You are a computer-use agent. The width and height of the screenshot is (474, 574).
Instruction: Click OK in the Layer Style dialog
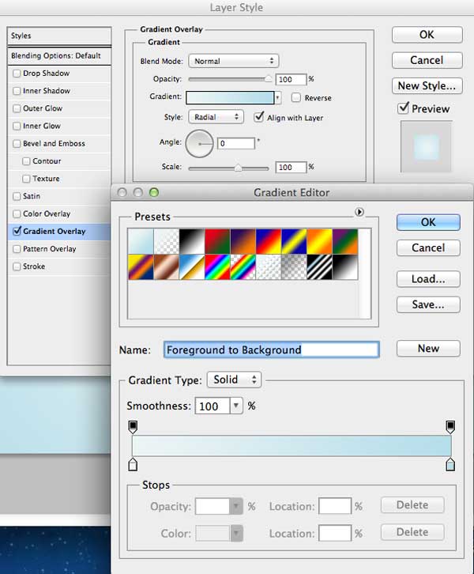tap(427, 35)
